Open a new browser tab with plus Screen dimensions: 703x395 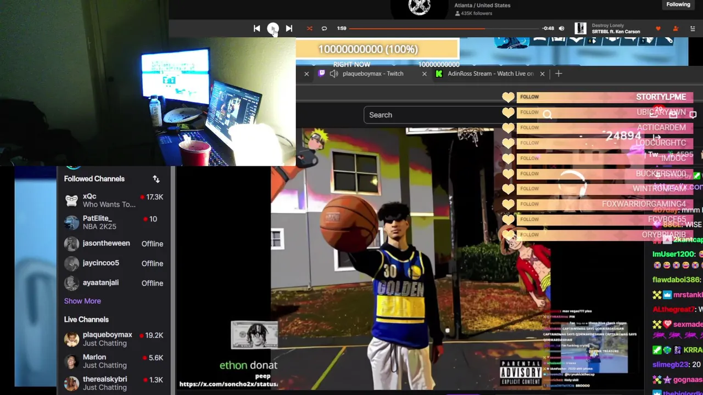tap(559, 74)
